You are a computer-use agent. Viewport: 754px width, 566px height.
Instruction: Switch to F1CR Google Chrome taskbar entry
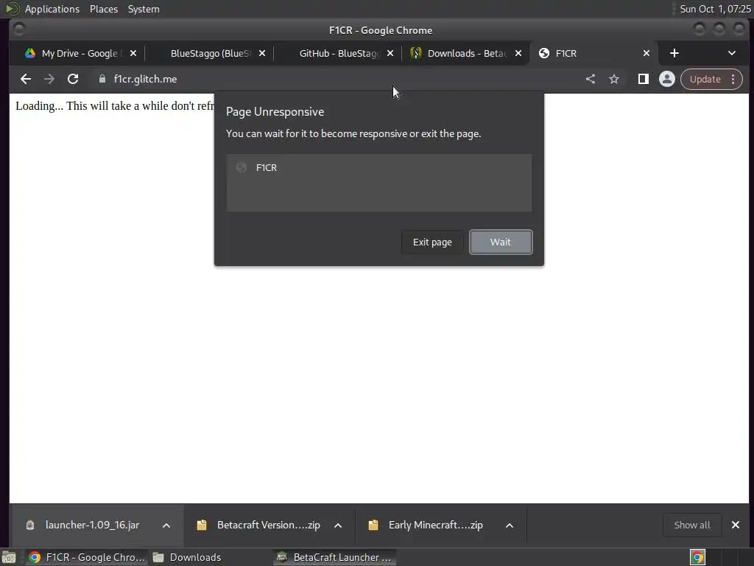[x=87, y=557]
